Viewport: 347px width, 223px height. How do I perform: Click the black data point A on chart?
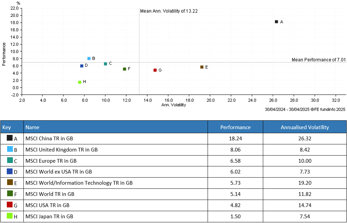click(276, 22)
